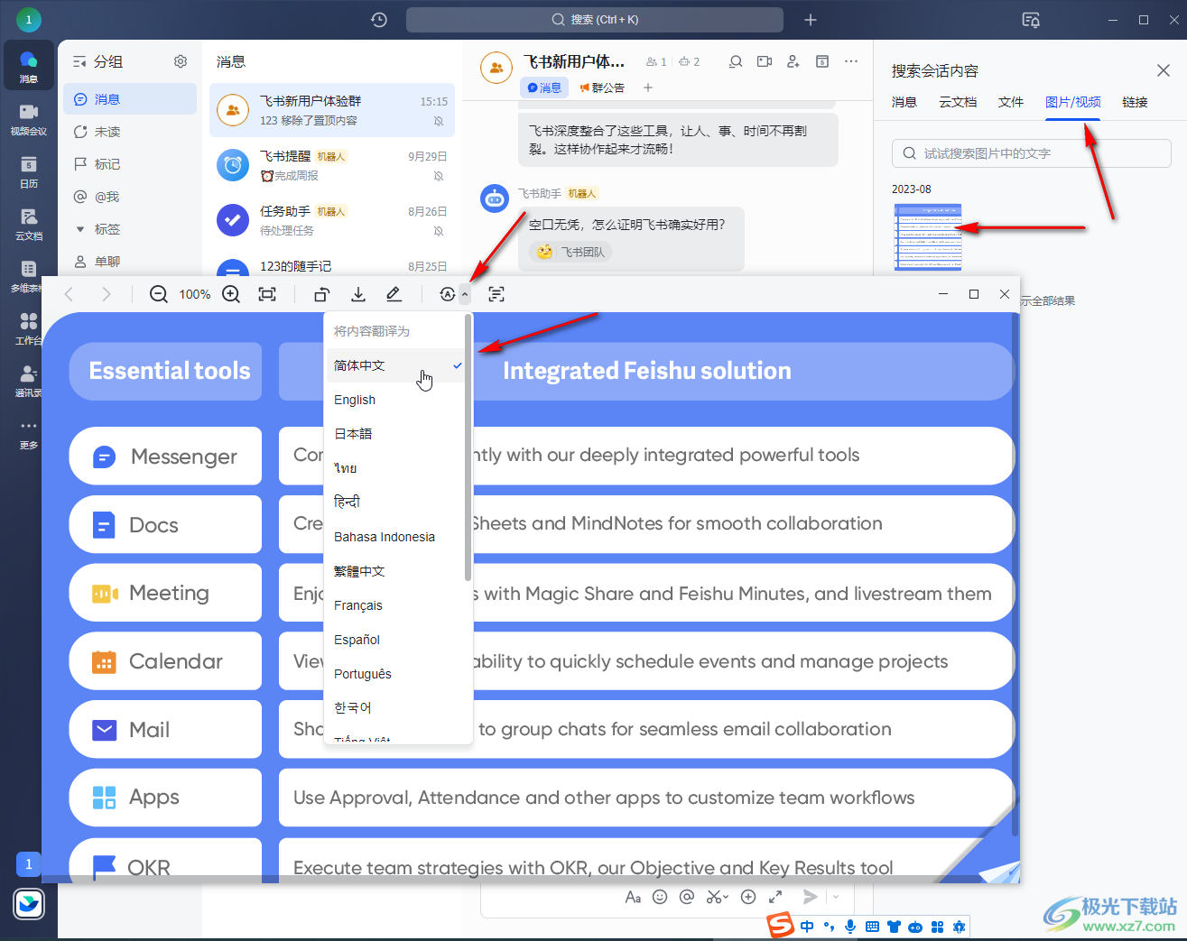
Task: Click the Feishu Team reaction tag
Action: click(570, 252)
